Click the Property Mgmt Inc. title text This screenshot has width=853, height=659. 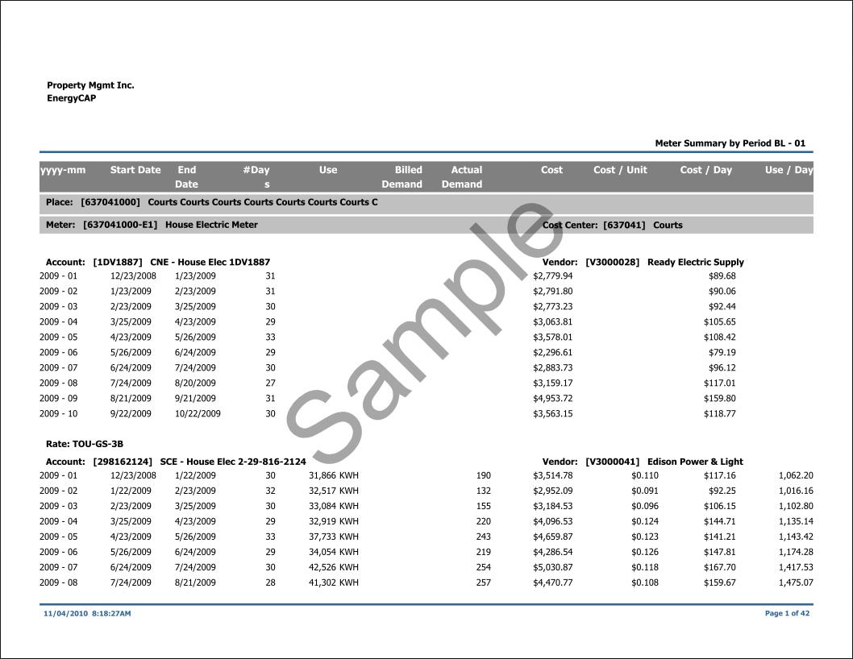[90, 85]
